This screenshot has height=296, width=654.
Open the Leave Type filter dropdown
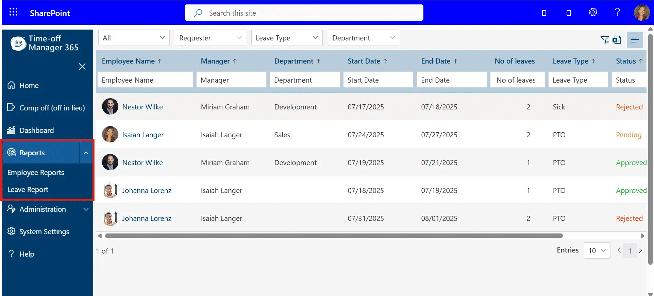(287, 38)
